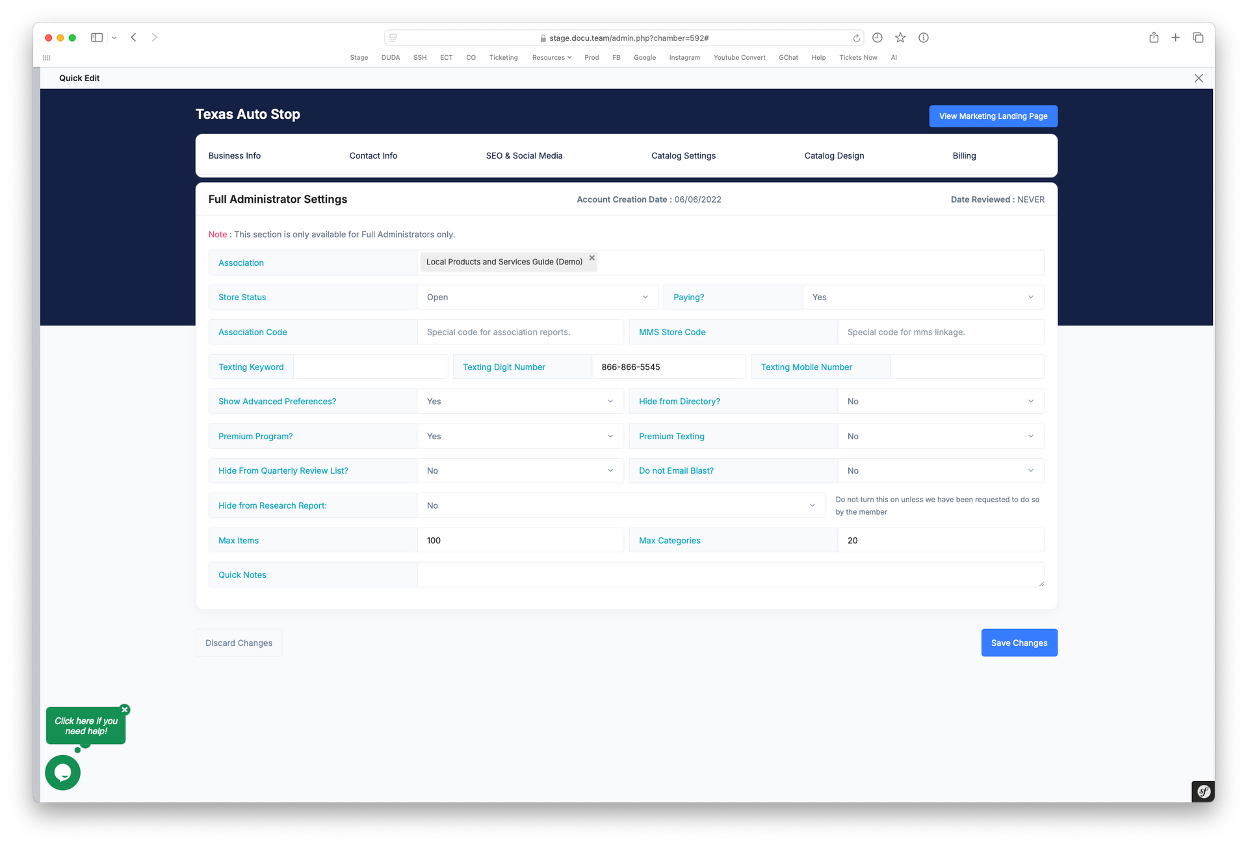Open the AI bookmark
1248x846 pixels.
click(894, 58)
